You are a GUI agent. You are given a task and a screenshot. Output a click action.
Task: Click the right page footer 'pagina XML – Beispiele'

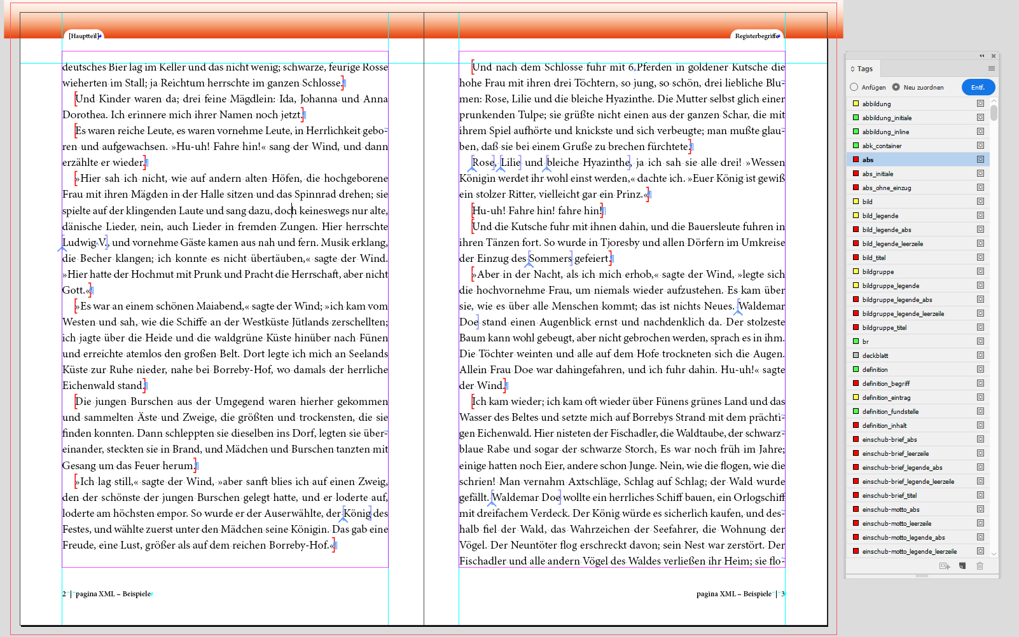(x=734, y=594)
